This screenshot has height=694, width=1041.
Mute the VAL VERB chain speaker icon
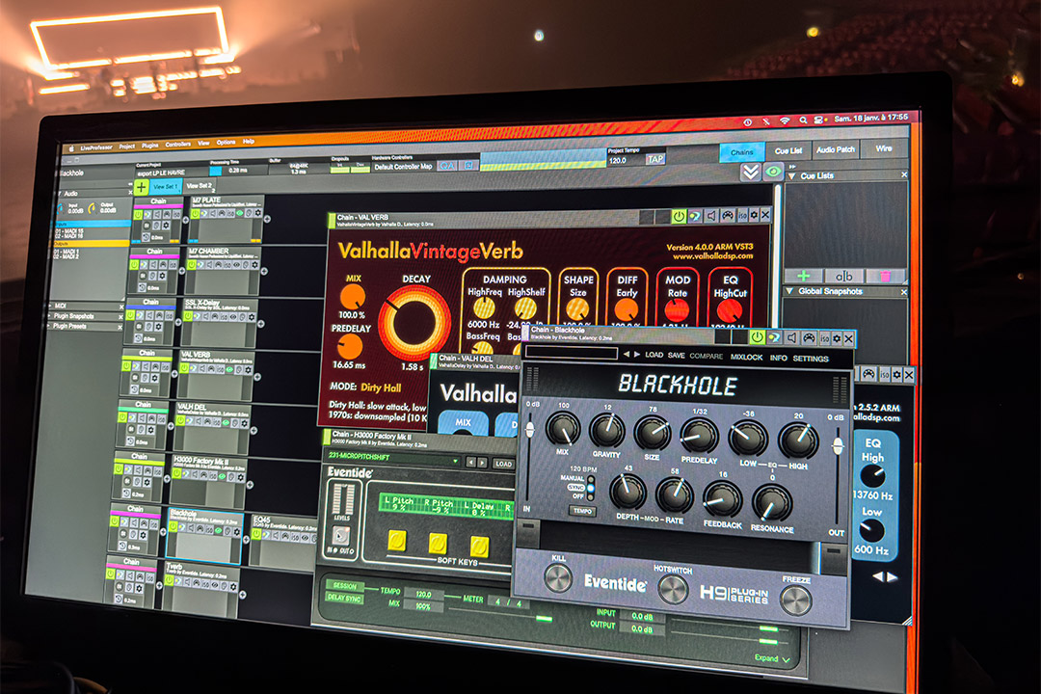pyautogui.click(x=711, y=215)
